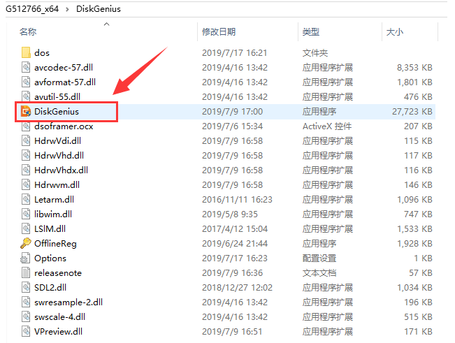Click the VPreview.dll file icon
Image resolution: width=455 pixels, height=343 pixels.
point(27,331)
